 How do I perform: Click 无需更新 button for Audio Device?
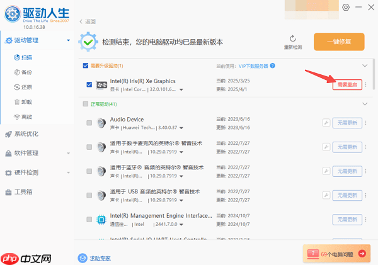(x=347, y=123)
